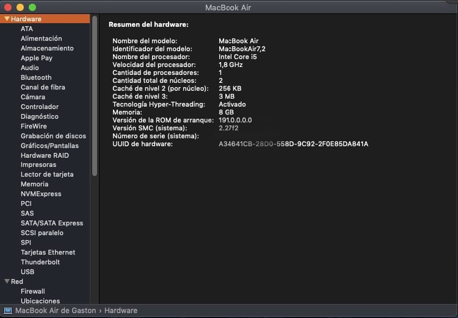Click the sidebar vertical scrollbar
Viewport: 458px width, 318px height.
94,96
